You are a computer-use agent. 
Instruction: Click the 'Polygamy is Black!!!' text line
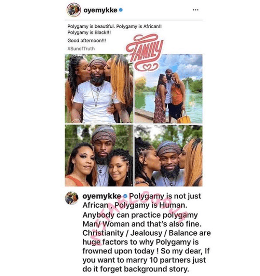89,33
